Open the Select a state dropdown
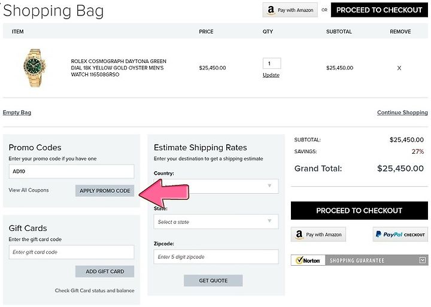The height and width of the screenshot is (307, 431). coord(216,222)
